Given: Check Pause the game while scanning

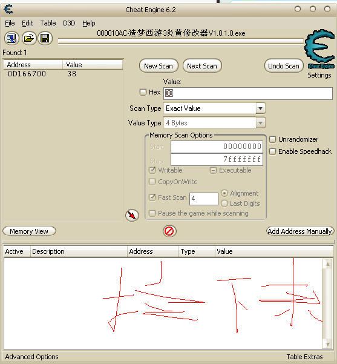Looking at the screenshot, I should click(152, 213).
